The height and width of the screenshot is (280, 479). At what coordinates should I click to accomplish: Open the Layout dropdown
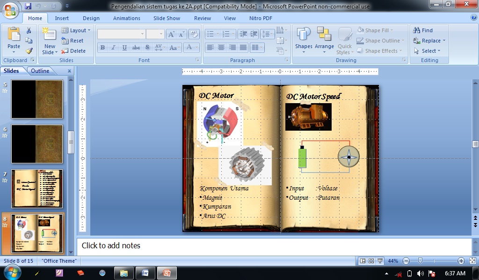coord(76,30)
